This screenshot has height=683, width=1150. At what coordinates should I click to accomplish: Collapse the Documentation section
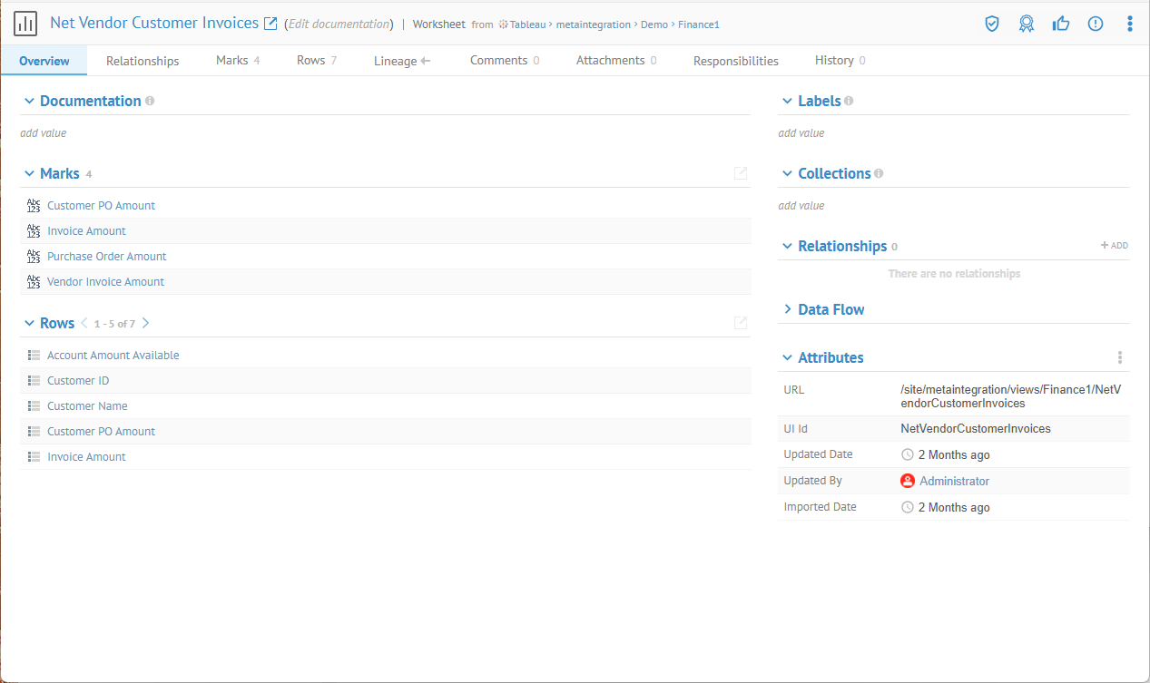(x=30, y=101)
